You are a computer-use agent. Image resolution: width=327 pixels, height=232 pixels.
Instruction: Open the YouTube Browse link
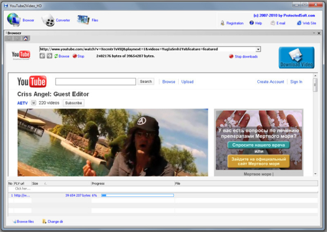pos(169,82)
